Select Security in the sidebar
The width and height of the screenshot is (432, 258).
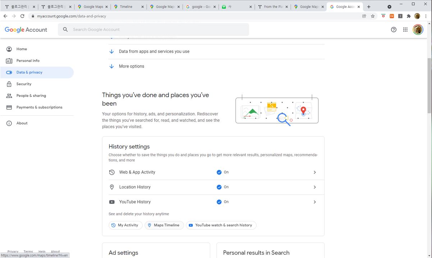point(37,84)
